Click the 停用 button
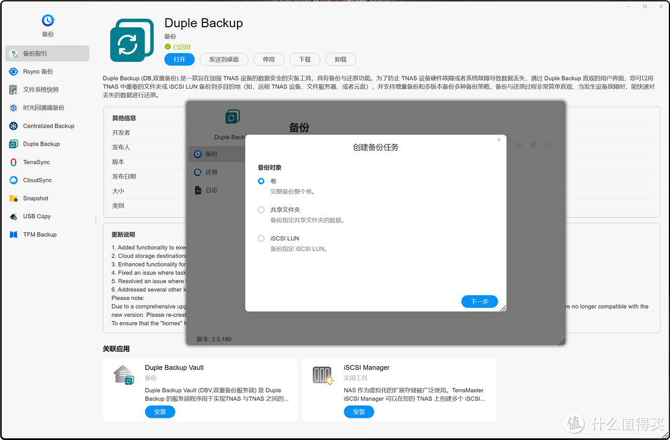Image resolution: width=670 pixels, height=440 pixels. point(269,59)
